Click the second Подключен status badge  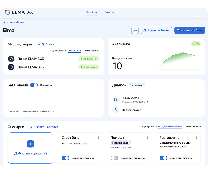pos(89,67)
